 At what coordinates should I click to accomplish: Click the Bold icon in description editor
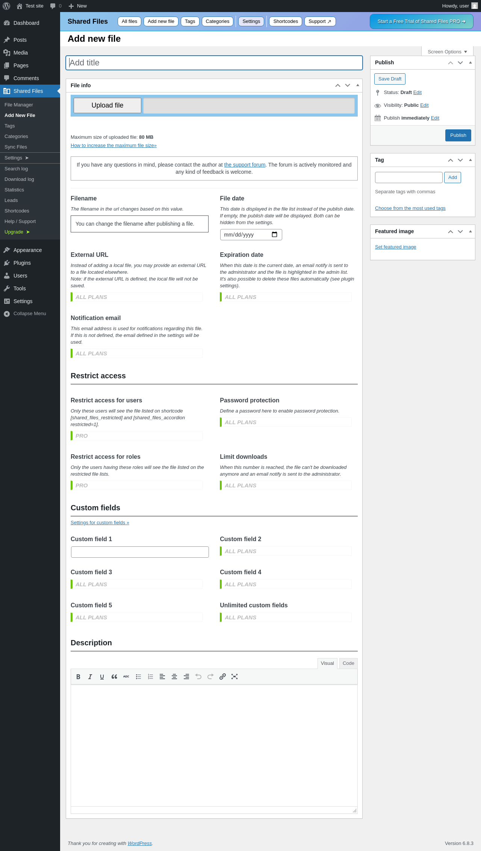78,677
